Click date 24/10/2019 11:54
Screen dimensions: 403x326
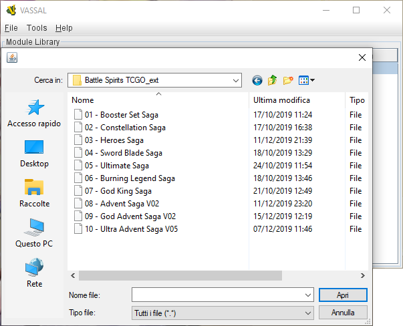(283, 166)
